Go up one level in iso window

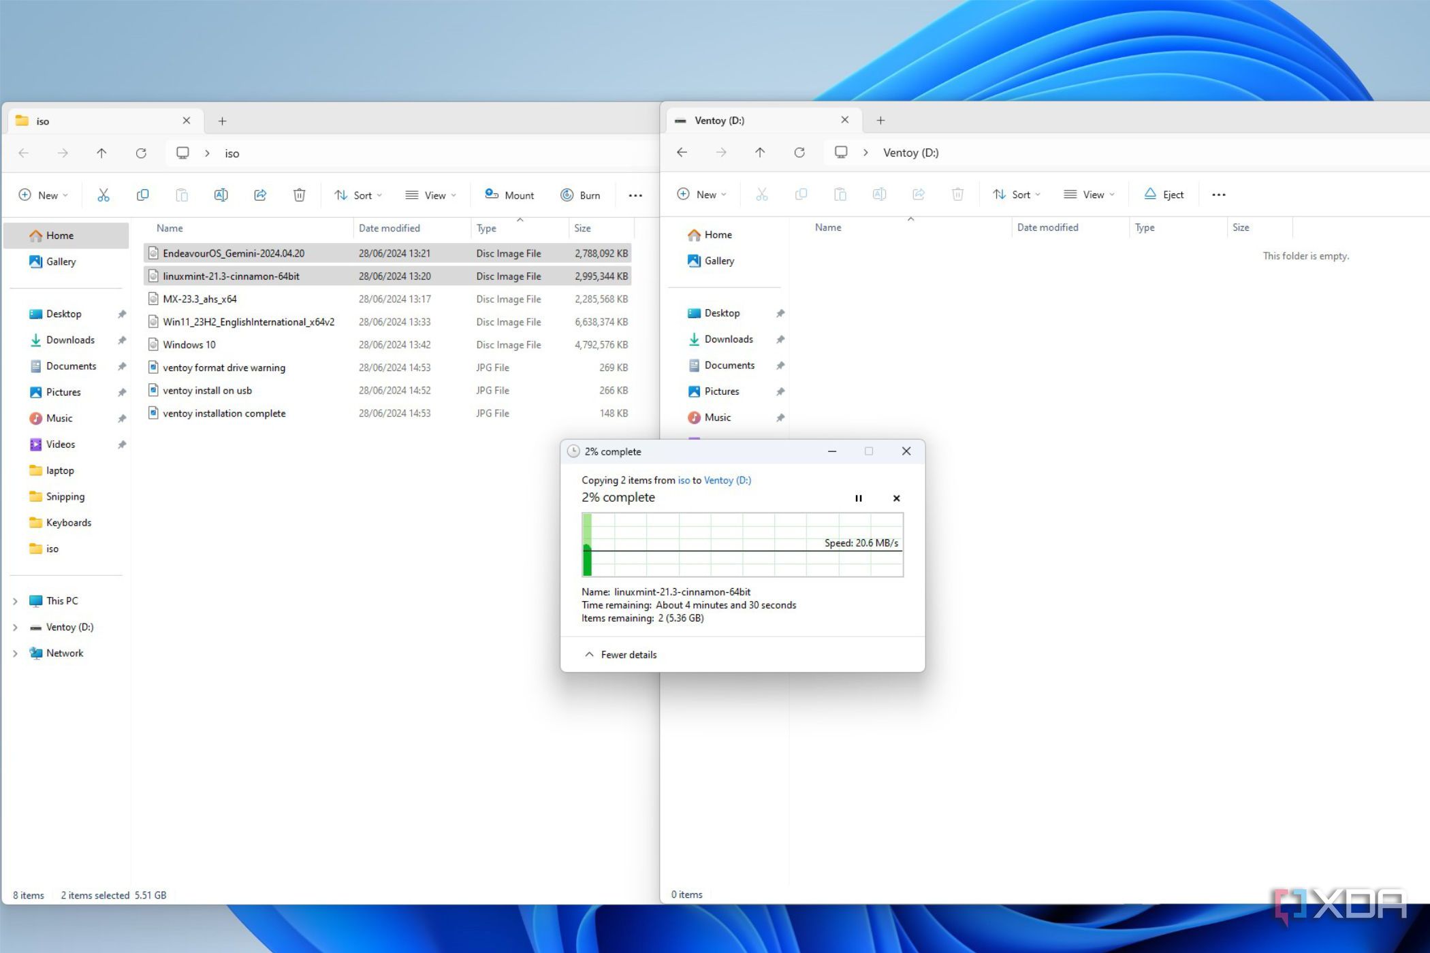101,153
